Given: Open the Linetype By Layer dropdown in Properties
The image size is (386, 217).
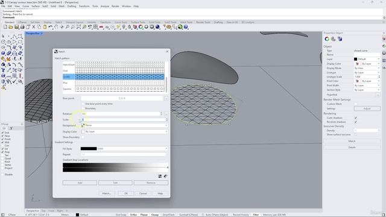Looking at the screenshot, I should pyautogui.click(x=367, y=72).
